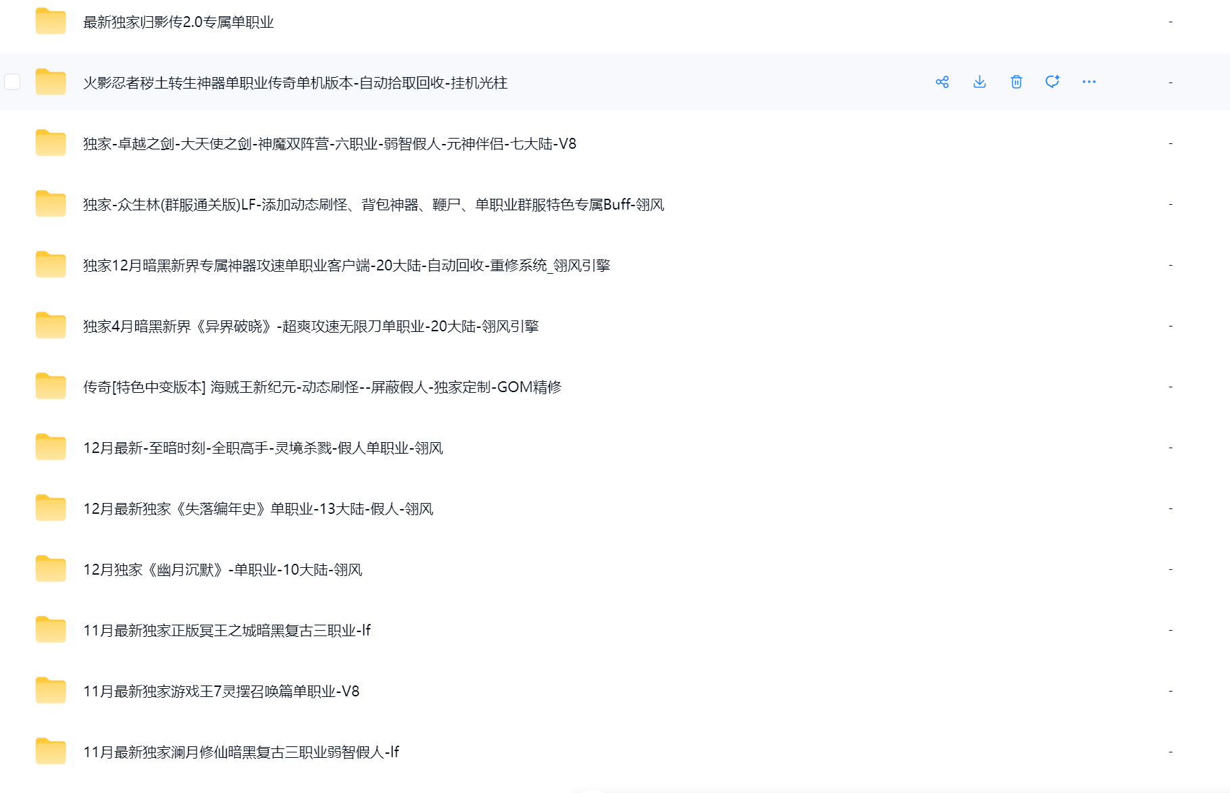Click share icon on the hovered folder row
The width and height of the screenshot is (1230, 793).
point(942,82)
